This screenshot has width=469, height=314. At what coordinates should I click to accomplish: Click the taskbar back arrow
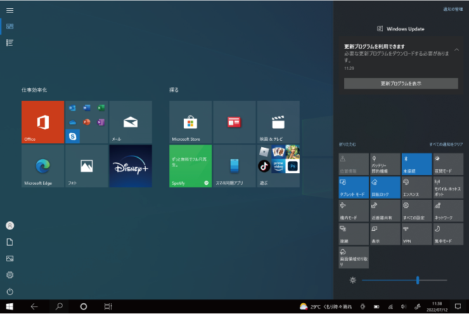click(34, 306)
